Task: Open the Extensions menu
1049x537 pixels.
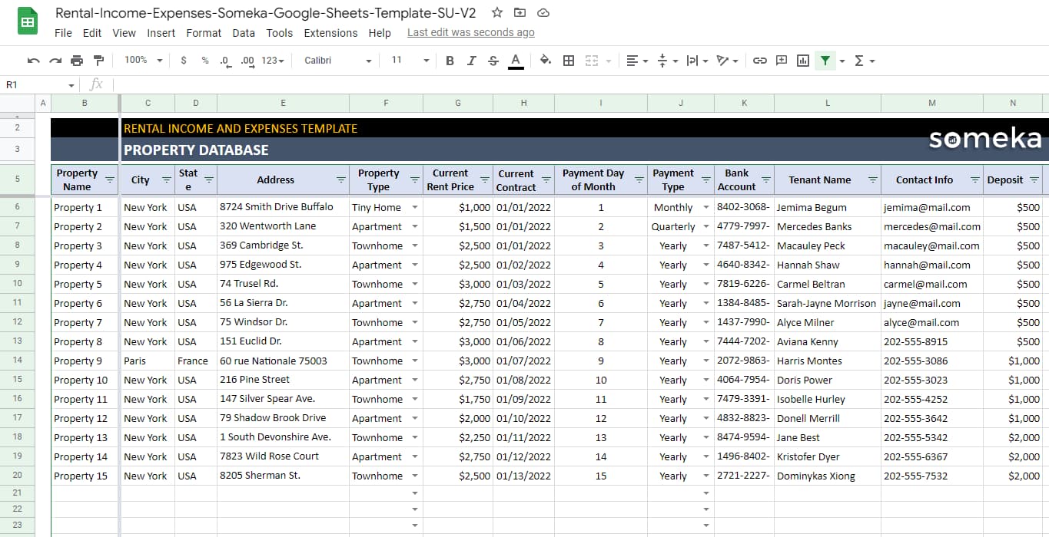Action: pyautogui.click(x=330, y=32)
